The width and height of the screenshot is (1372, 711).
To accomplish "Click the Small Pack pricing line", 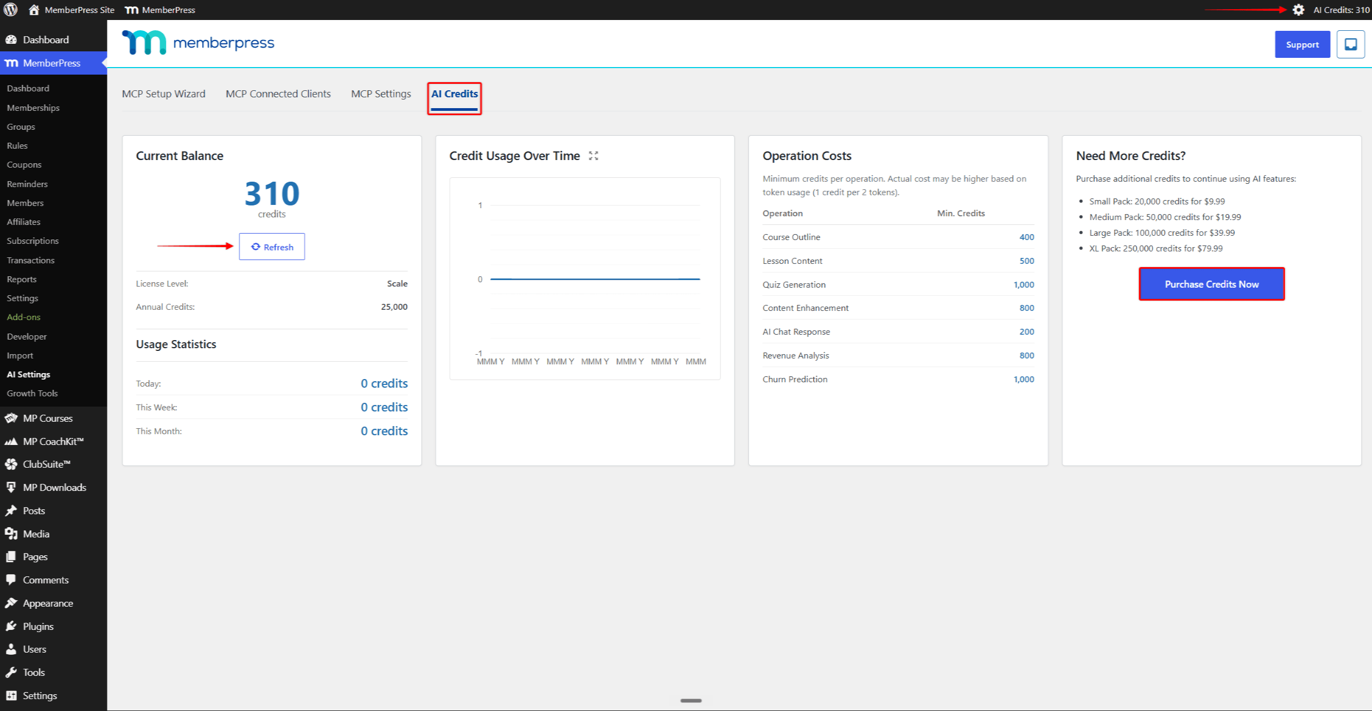I will coord(1157,201).
